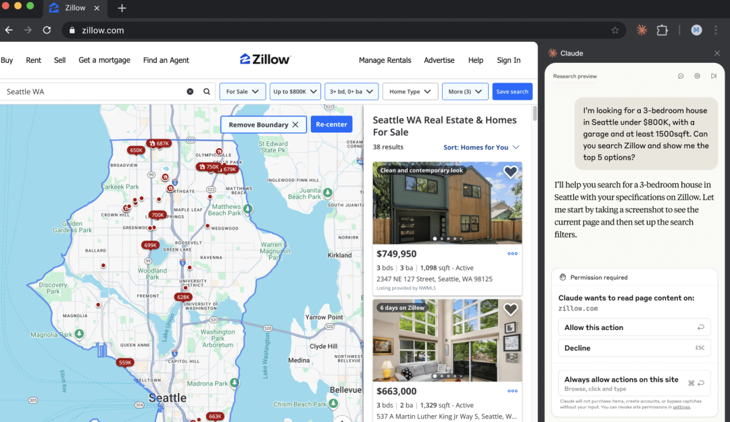Reload the page
This screenshot has width=730, height=422.
[x=47, y=30]
